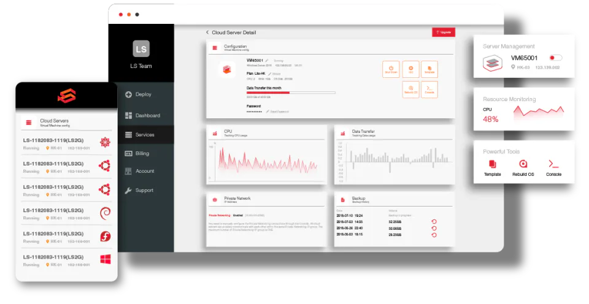Select Services in the sidebar menu

[146, 134]
